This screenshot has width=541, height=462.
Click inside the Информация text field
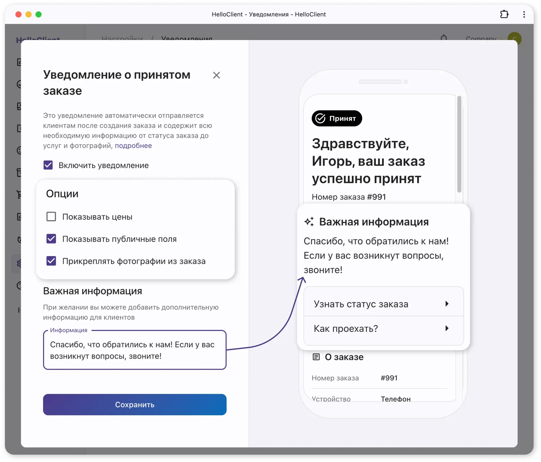[x=134, y=350]
